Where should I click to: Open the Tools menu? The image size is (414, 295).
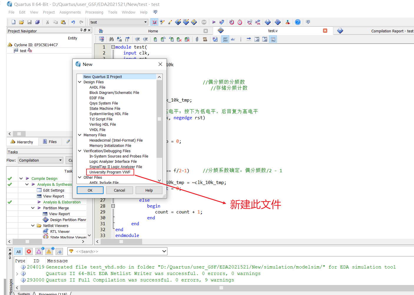click(x=112, y=12)
